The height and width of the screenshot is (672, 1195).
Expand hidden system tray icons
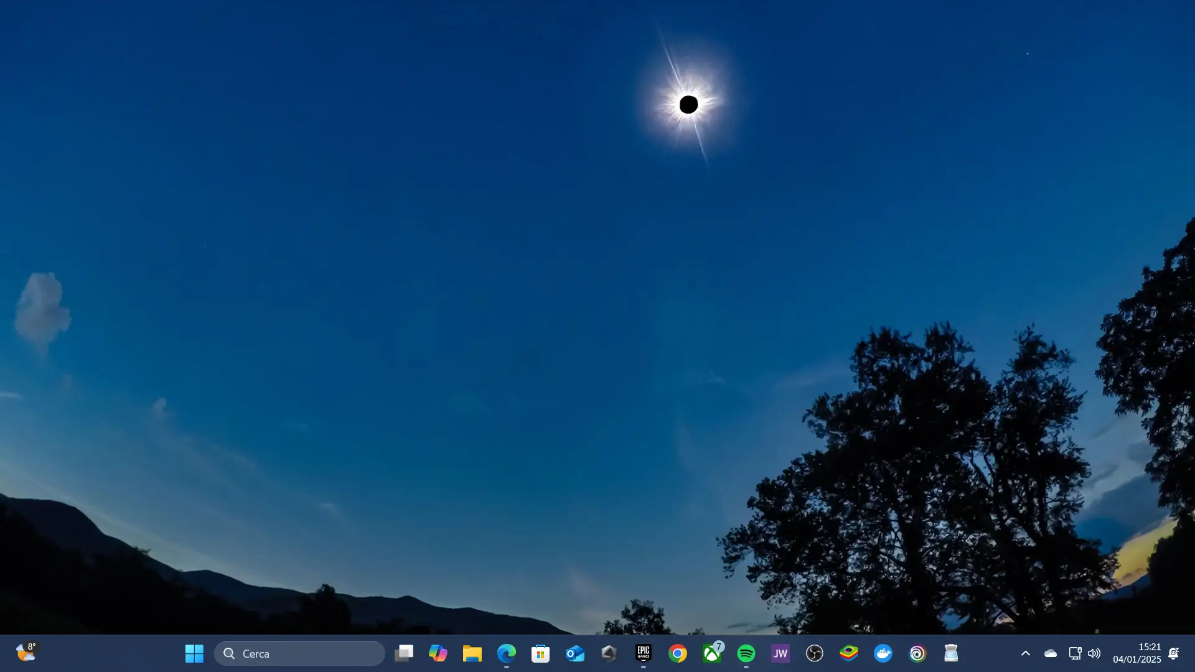pyautogui.click(x=1026, y=653)
